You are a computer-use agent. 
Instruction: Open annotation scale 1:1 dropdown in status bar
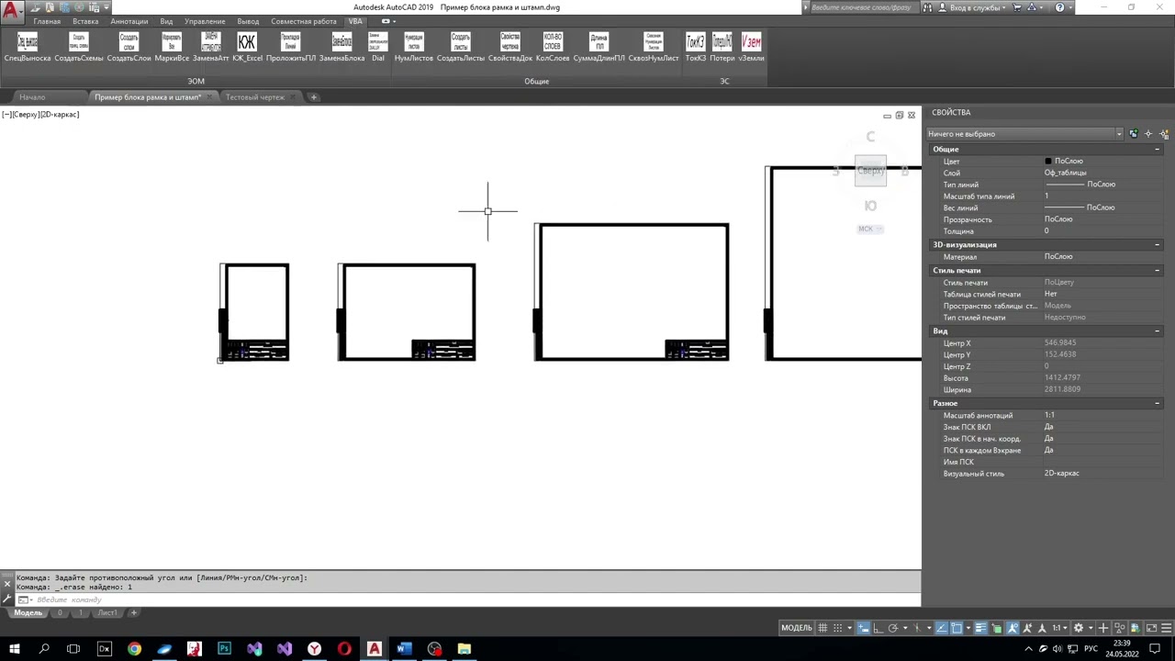(x=1060, y=628)
